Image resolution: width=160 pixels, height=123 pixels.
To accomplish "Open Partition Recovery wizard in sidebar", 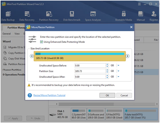I will click(x=14, y=64).
